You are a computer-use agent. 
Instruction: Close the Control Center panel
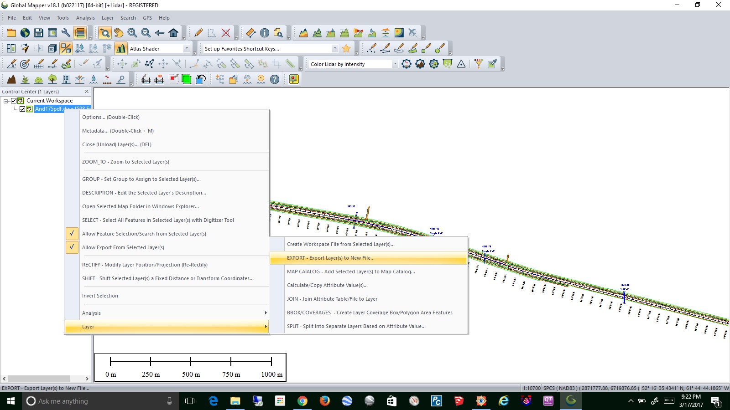[87, 92]
